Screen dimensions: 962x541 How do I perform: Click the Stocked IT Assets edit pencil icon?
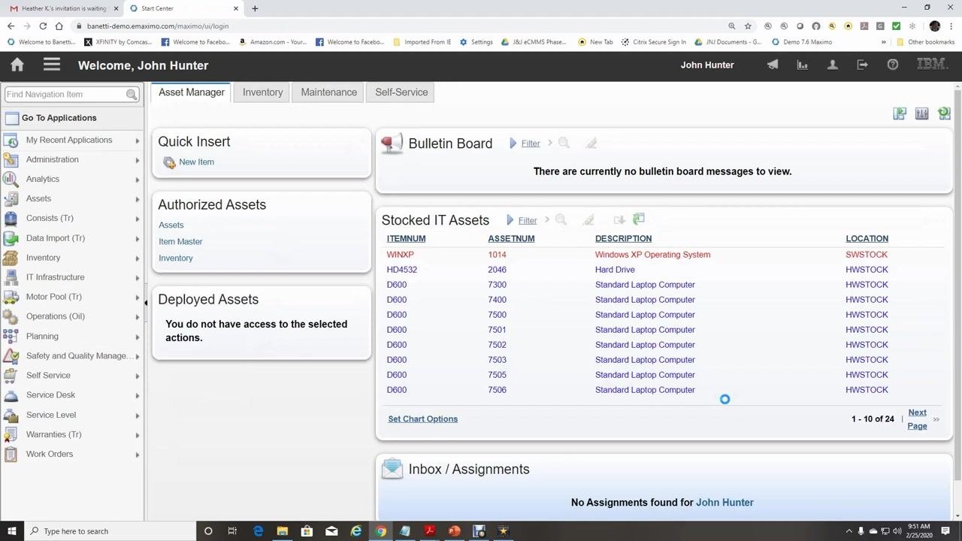click(x=588, y=220)
